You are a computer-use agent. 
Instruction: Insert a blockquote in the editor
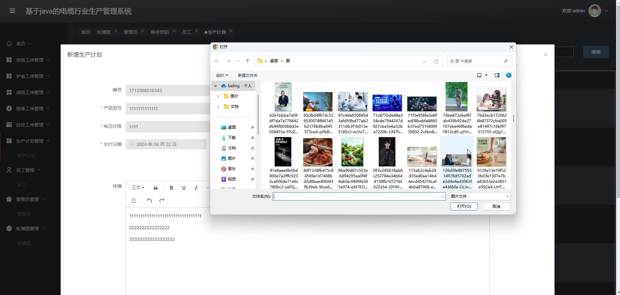pyautogui.click(x=156, y=188)
